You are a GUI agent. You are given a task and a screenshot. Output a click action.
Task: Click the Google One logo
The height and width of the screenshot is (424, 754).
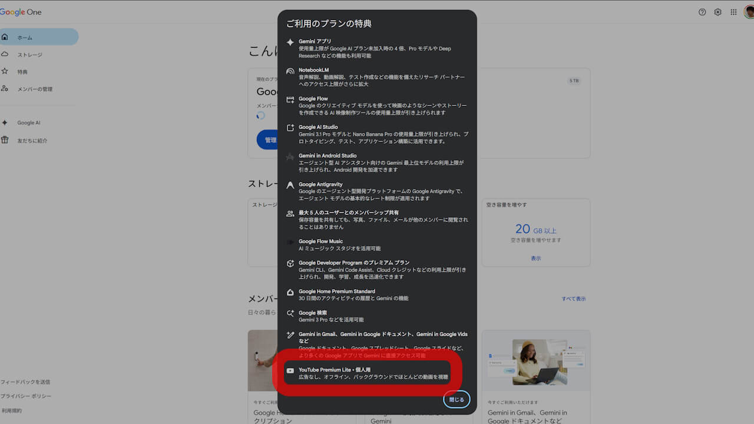pos(21,12)
